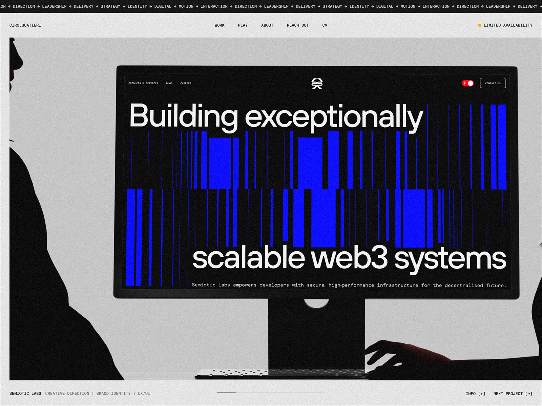This screenshot has width=542, height=406.
Task: Expand the INFO [+] panel
Action: pos(475,393)
